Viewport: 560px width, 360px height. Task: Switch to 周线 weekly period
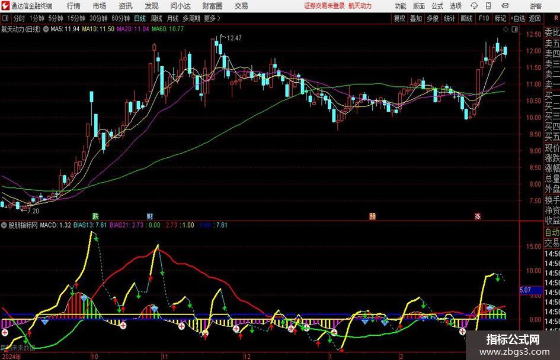click(x=156, y=18)
